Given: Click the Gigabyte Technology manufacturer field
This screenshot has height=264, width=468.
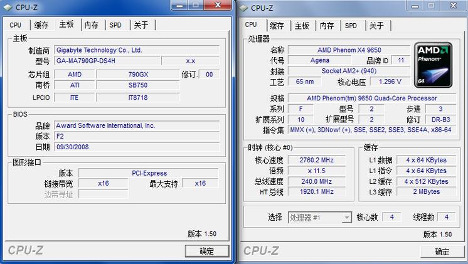Looking at the screenshot, I should pos(137,50).
